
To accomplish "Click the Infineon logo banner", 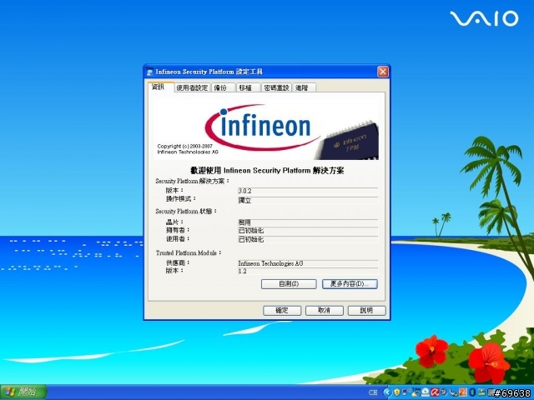I will click(266, 130).
